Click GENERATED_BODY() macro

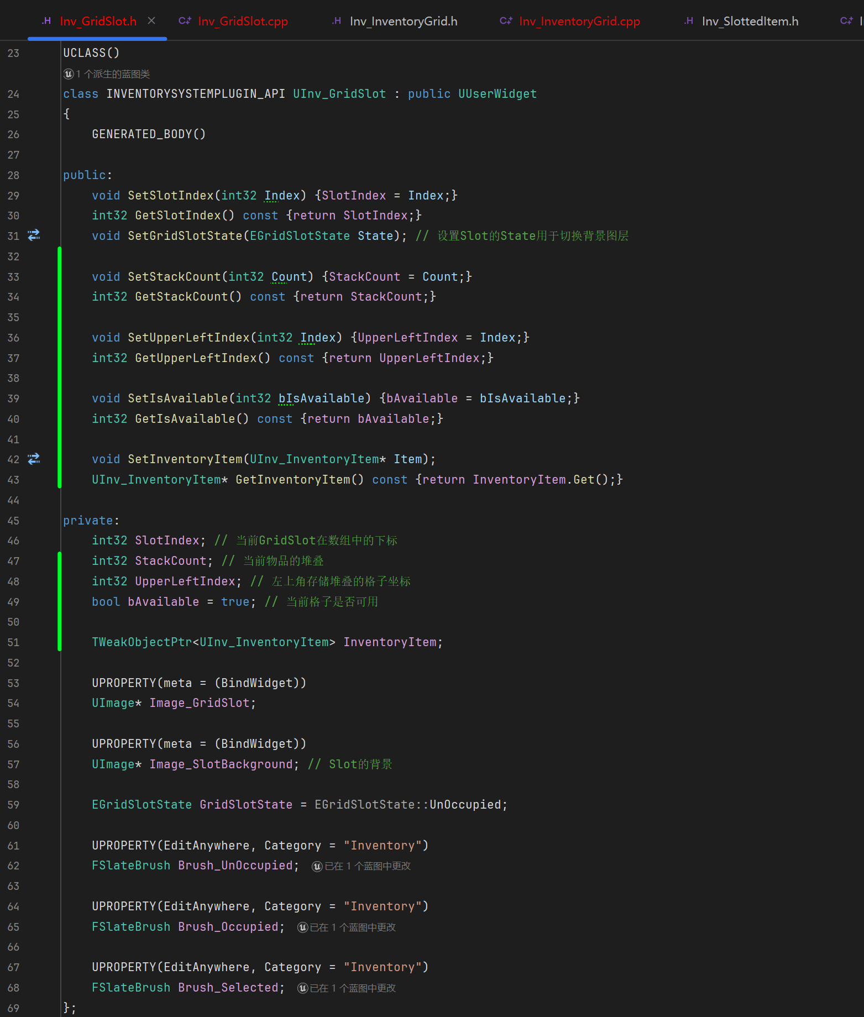pyautogui.click(x=149, y=134)
